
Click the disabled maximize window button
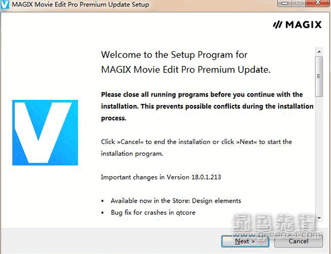[299, 3]
